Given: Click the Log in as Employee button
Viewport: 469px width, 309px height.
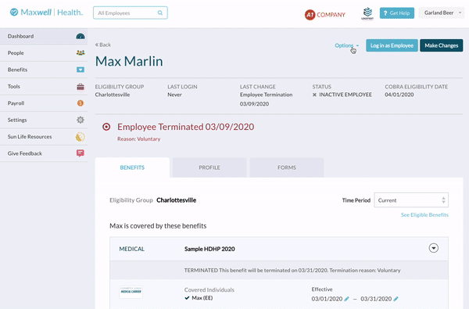Looking at the screenshot, I should click(x=392, y=45).
